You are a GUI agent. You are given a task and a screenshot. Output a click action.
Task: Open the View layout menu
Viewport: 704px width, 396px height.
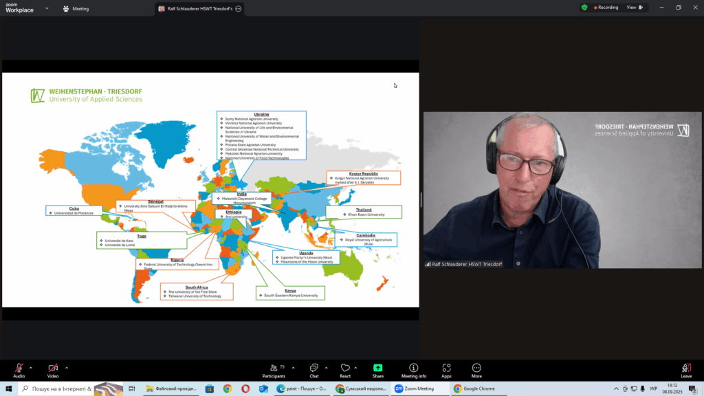(x=635, y=8)
